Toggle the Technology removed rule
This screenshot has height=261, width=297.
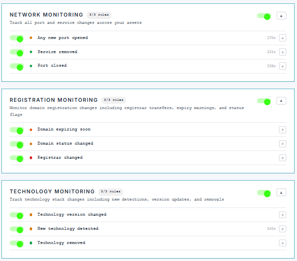(17, 243)
